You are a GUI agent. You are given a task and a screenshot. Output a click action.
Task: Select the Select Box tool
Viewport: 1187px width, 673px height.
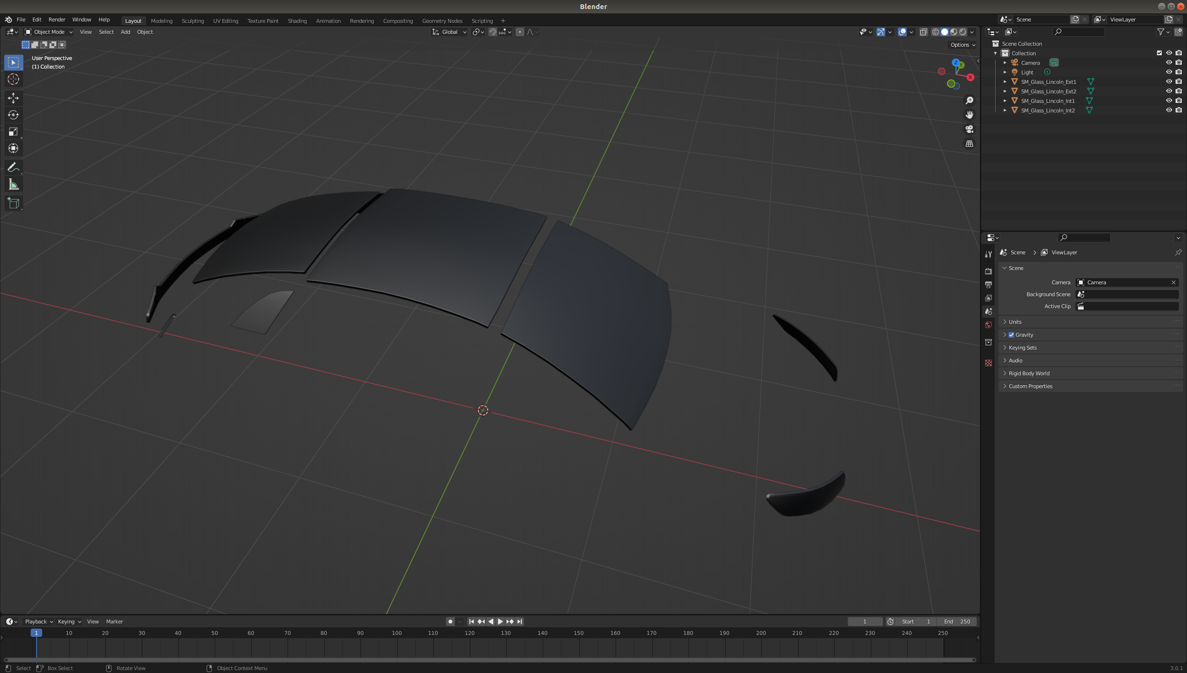pos(13,62)
